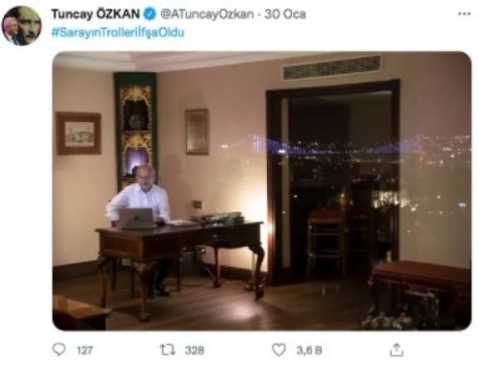Retweet using the arrows icon
Screen dimensions: 479x365
click(x=168, y=350)
